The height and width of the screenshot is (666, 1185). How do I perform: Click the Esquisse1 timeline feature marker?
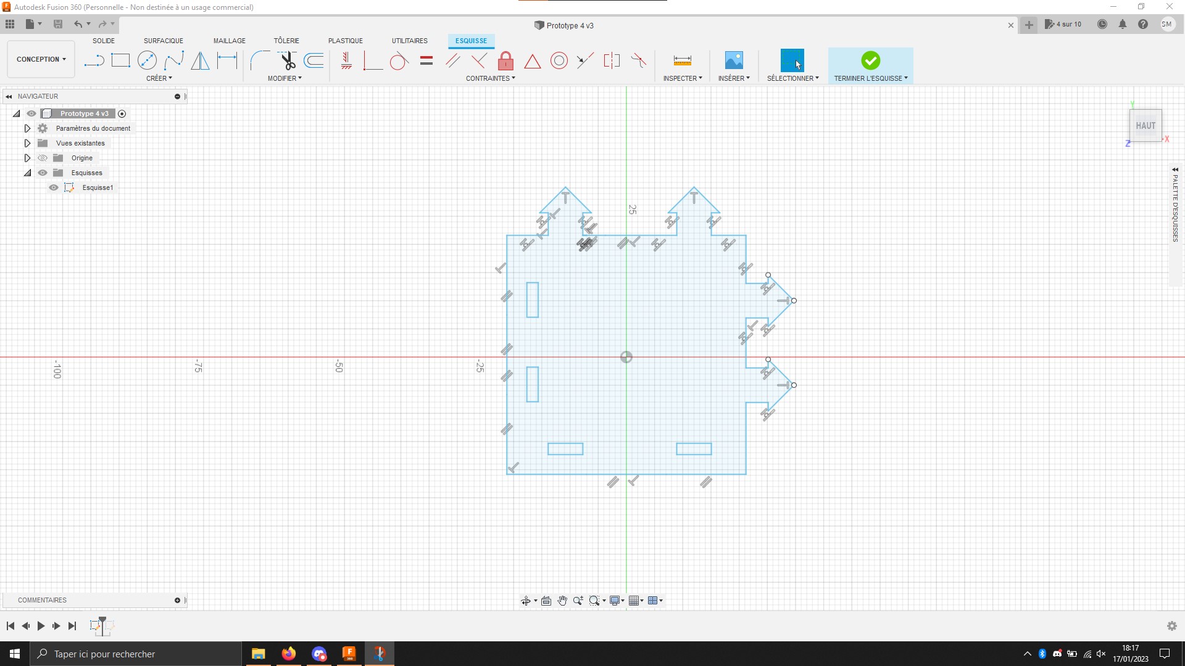coord(96,626)
